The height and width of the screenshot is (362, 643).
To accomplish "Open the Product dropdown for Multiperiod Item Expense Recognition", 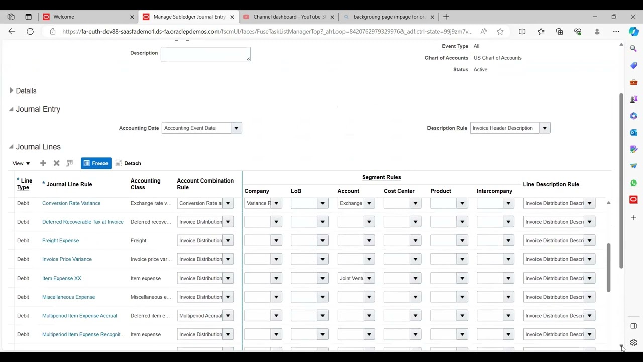I will coord(462,334).
